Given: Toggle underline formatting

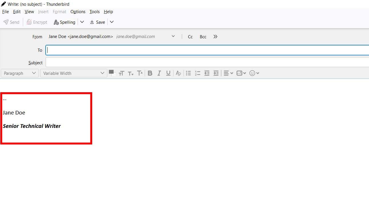Looking at the screenshot, I should [x=168, y=73].
